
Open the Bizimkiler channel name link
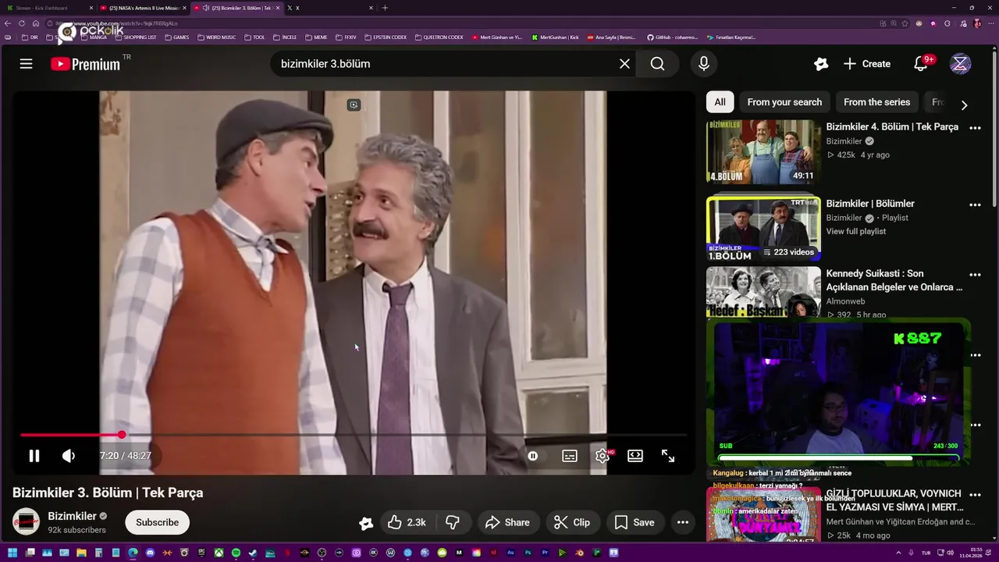pos(72,516)
